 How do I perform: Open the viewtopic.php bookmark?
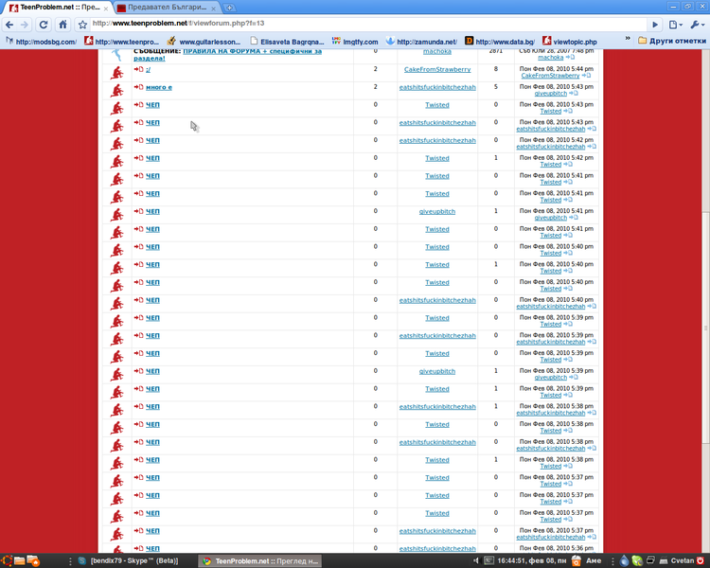point(570,42)
